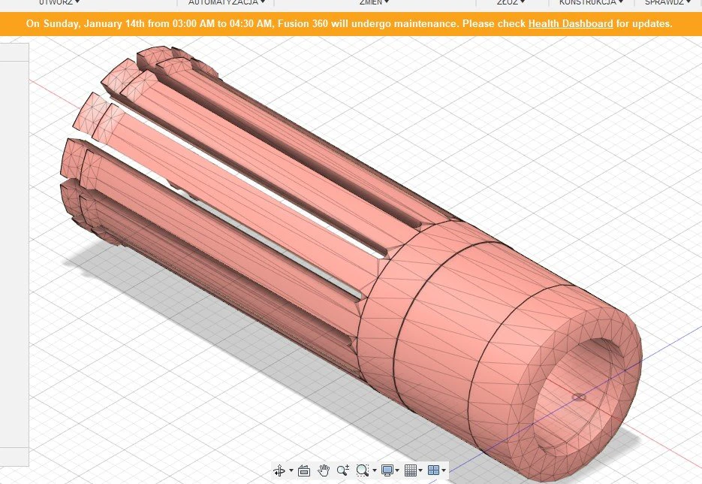Screen dimensions: 702x484
Task: Expand the Grid and Snaps dropdown arrow
Action: pos(420,470)
